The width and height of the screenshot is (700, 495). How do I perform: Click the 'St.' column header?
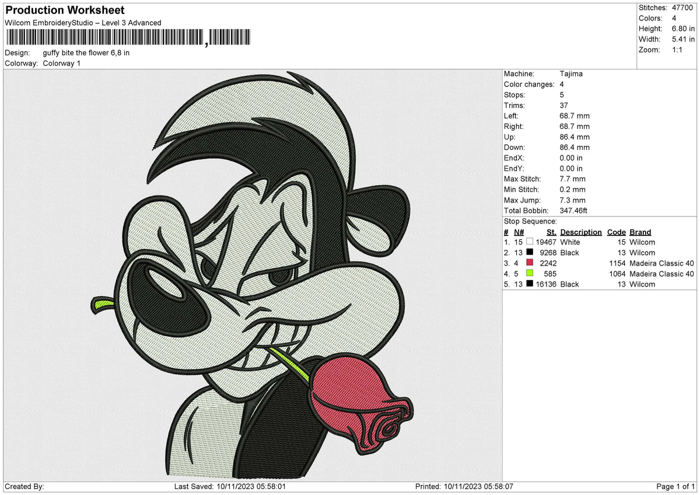tap(551, 232)
